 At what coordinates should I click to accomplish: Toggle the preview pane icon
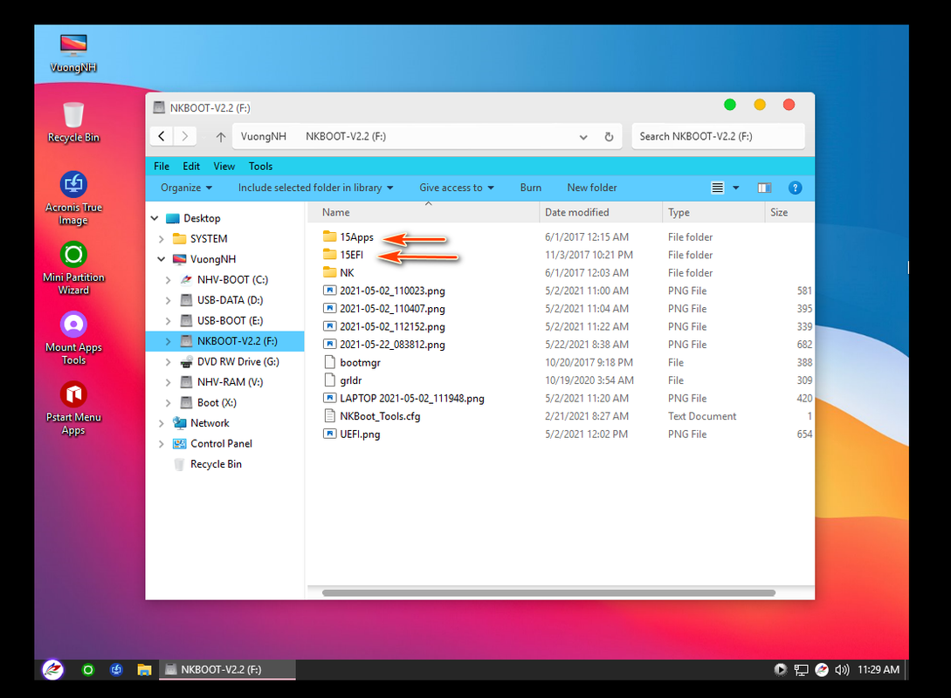coord(764,188)
